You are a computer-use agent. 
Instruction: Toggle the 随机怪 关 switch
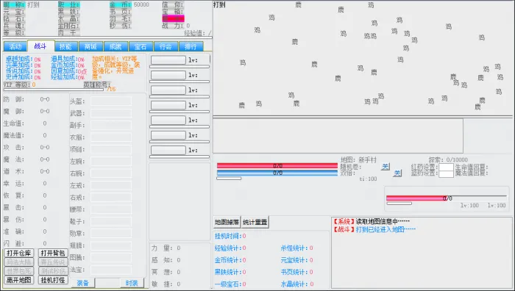click(x=386, y=167)
